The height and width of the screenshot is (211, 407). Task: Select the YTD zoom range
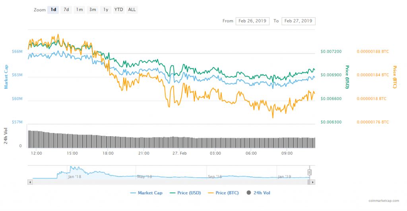118,10
